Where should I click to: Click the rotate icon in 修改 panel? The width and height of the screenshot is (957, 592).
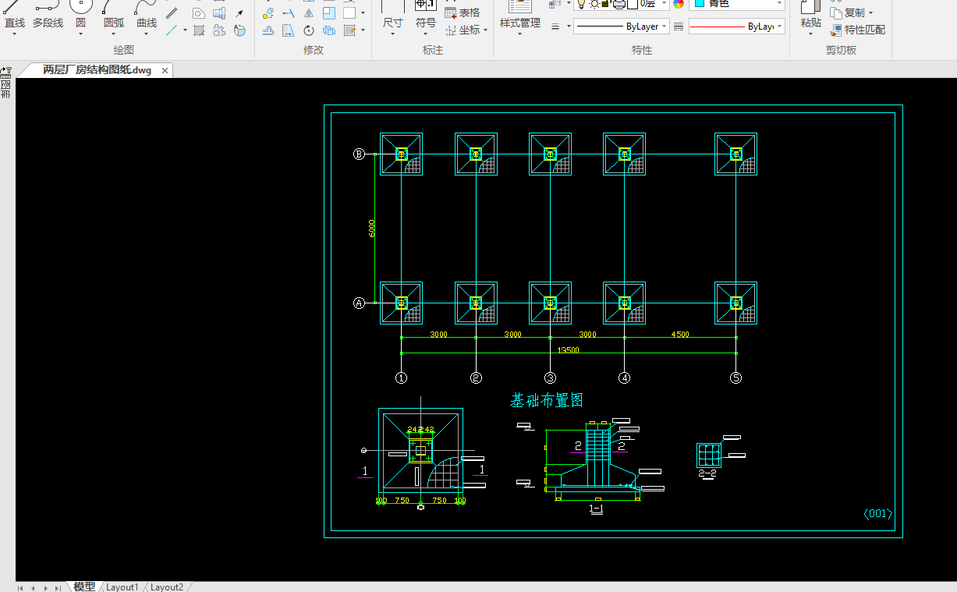[x=309, y=30]
